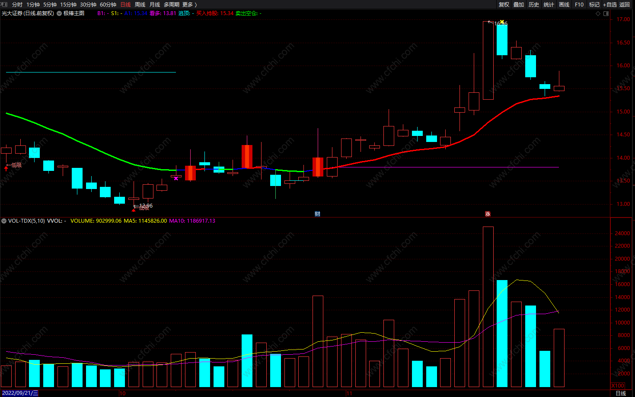Expand 更多 more periods menu

189,5
